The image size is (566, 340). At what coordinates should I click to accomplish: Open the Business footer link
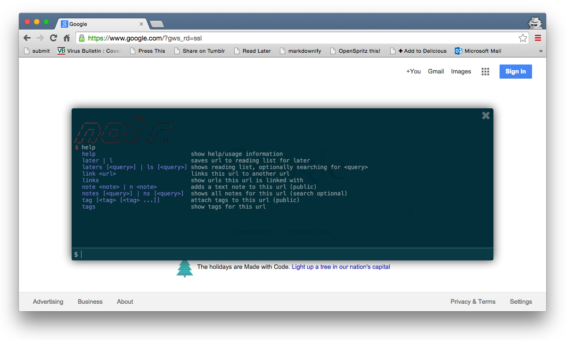90,302
